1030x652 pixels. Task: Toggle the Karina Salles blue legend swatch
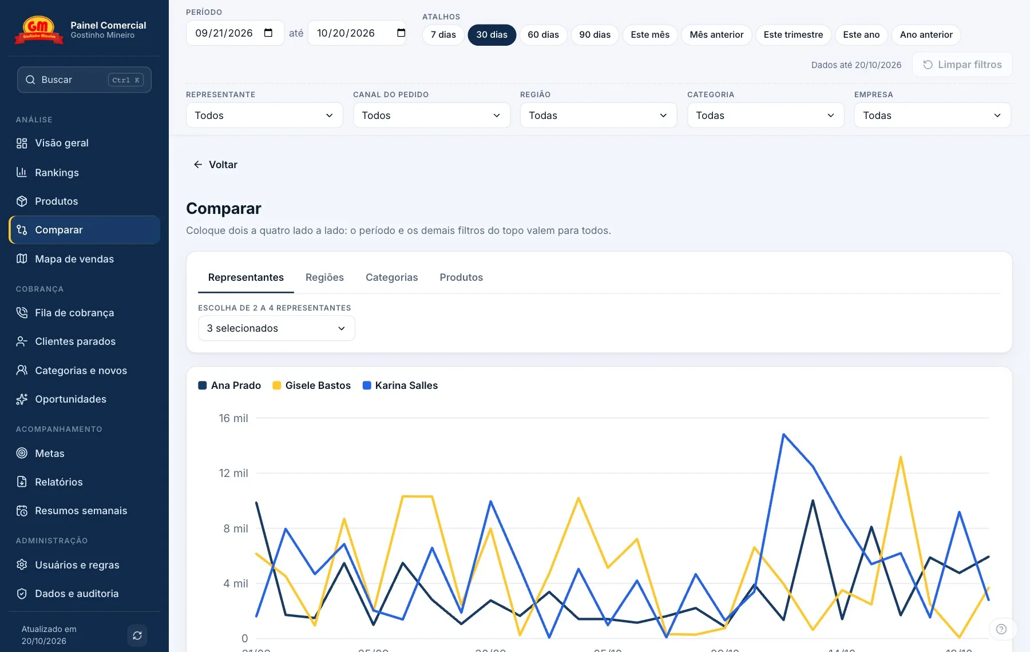coord(367,385)
